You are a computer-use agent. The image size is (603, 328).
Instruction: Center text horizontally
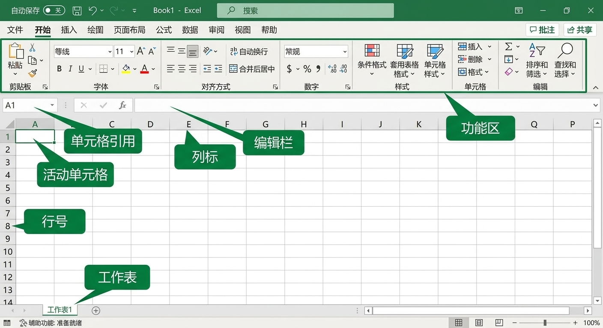(x=182, y=69)
